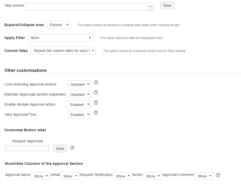
Task: Change Lock reversing approval actions setting
Action: tap(79, 84)
